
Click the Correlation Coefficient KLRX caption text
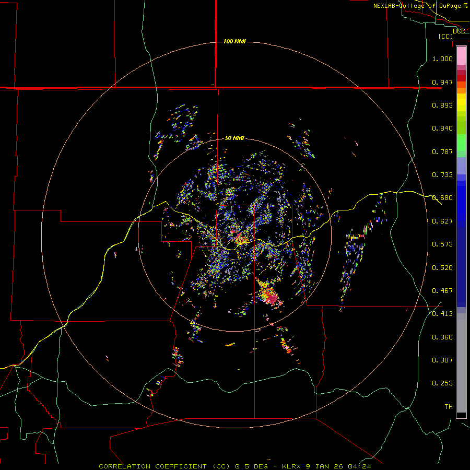tap(235, 466)
